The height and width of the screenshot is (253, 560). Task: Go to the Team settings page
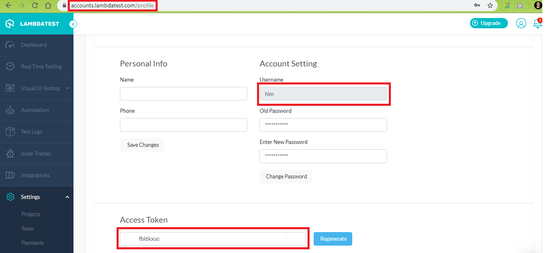point(28,229)
